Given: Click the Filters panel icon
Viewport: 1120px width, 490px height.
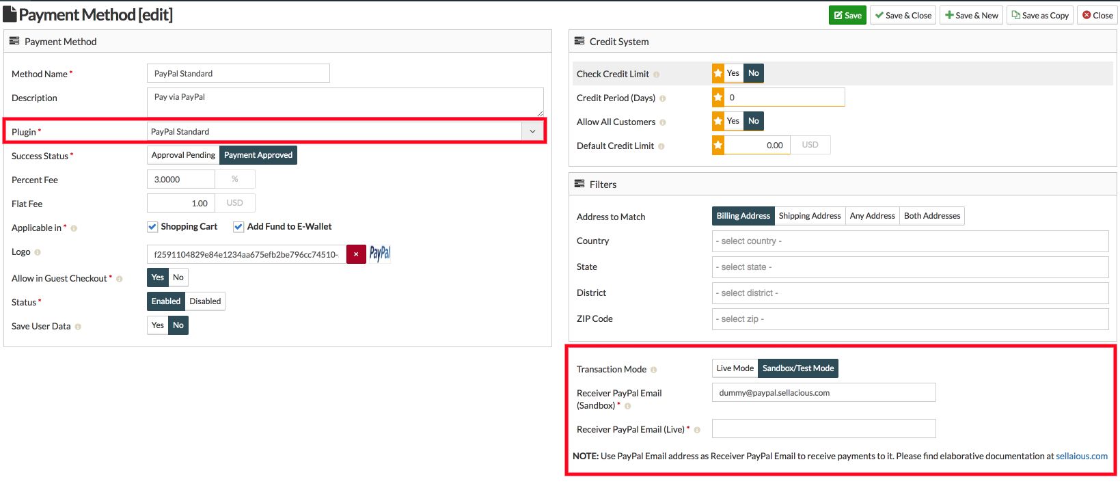Looking at the screenshot, I should (x=579, y=184).
